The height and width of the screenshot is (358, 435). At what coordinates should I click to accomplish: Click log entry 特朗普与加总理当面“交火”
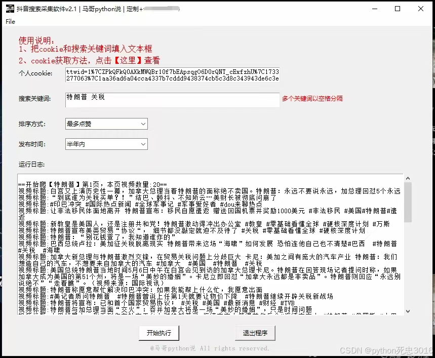[x=165, y=310]
